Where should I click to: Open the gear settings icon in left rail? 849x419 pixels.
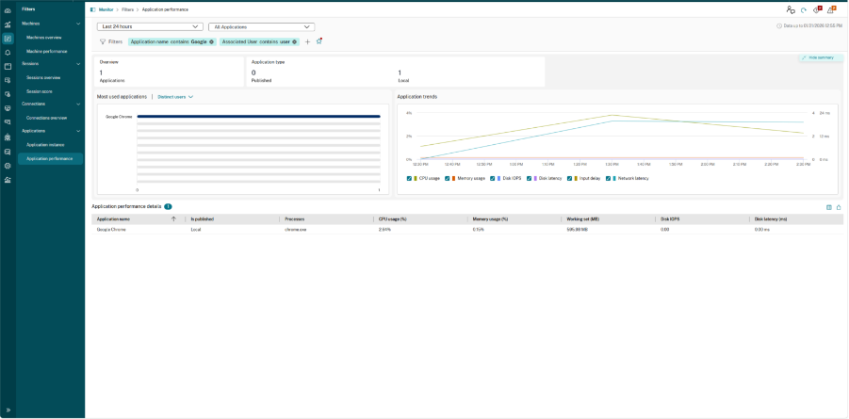pyautogui.click(x=8, y=166)
